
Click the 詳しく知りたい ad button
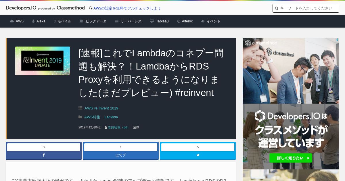(291, 158)
